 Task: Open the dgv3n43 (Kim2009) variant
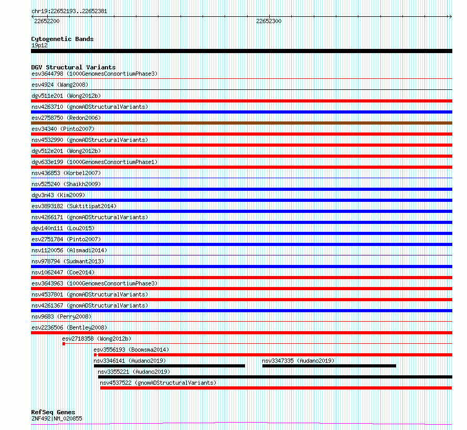(58, 195)
